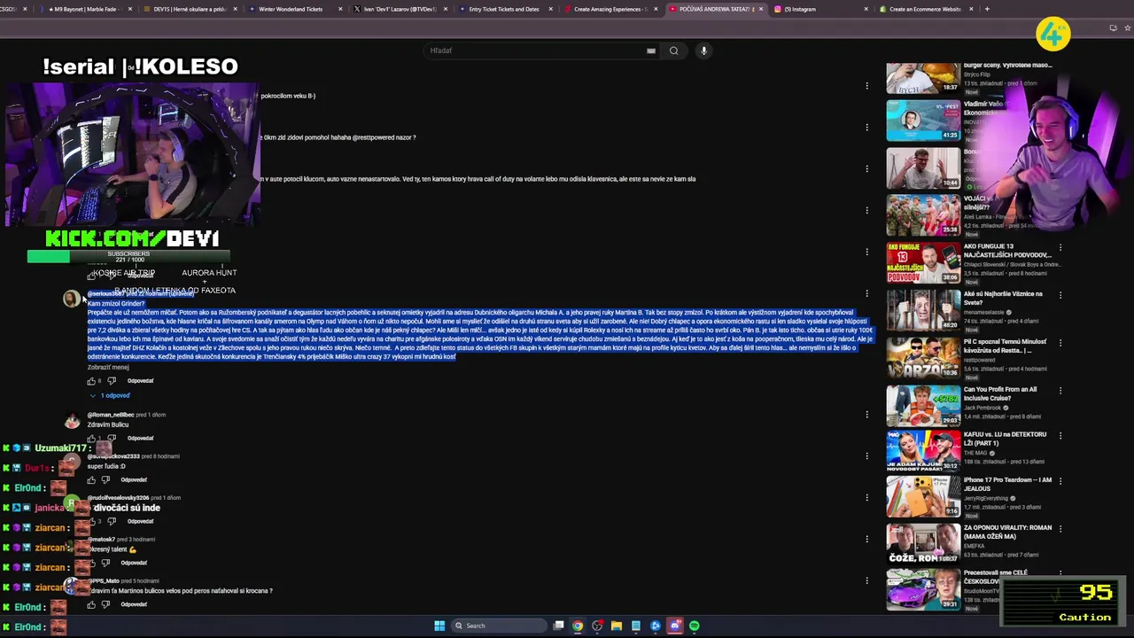Switch to 'Entry Ticket Tickets and Dates' tab

click(x=503, y=9)
